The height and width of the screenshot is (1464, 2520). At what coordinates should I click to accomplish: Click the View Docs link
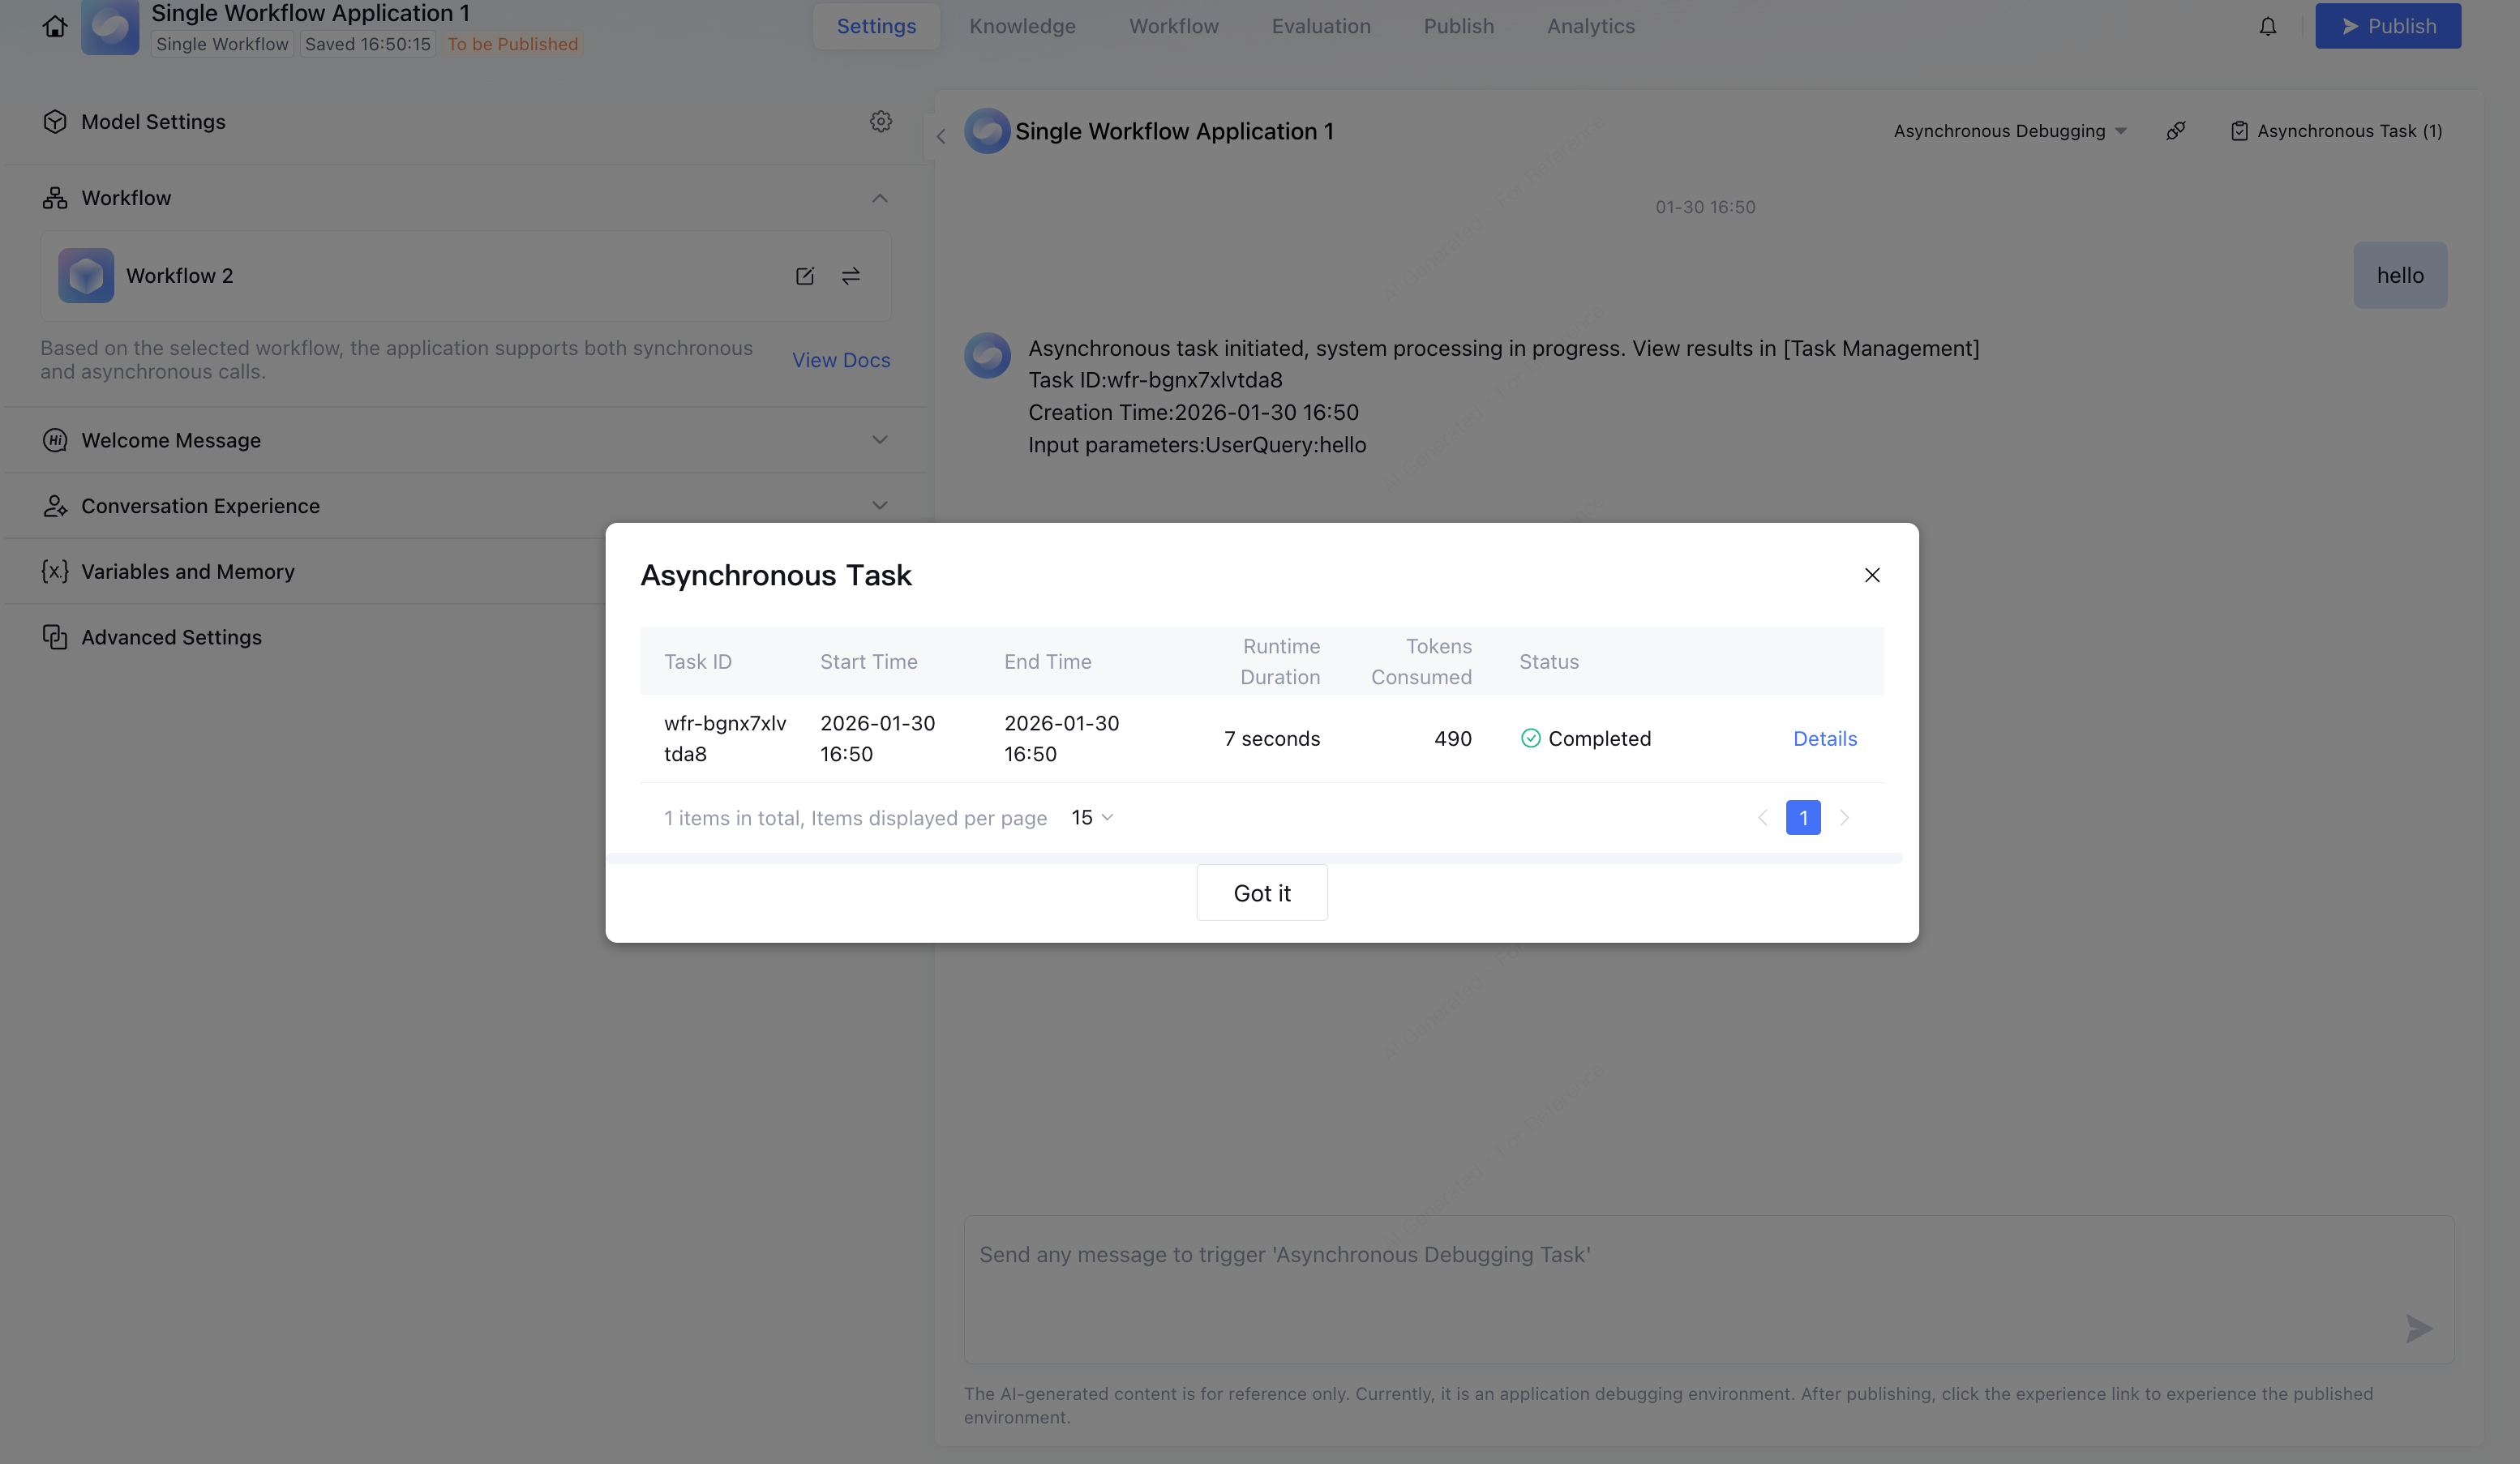click(840, 360)
